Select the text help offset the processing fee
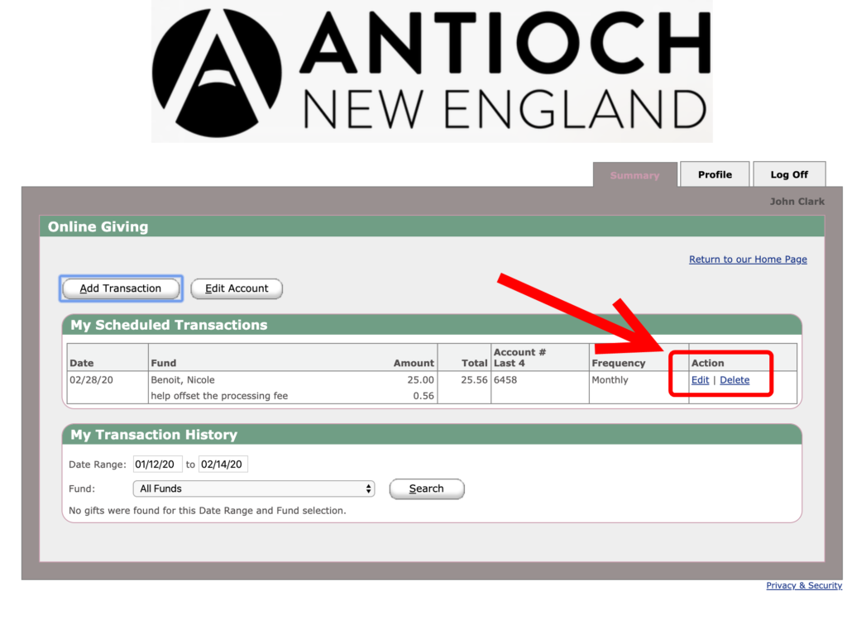Viewport: 847px width, 629px height. point(219,396)
